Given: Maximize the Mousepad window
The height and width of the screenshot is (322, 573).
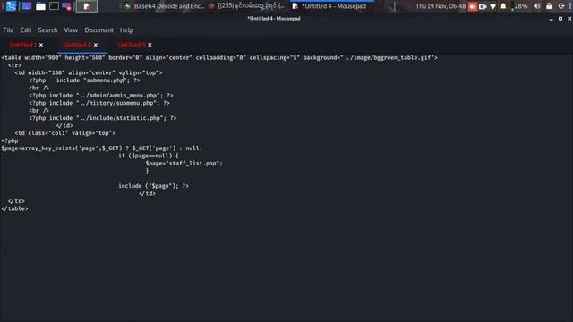Looking at the screenshot, I should coord(560,19).
